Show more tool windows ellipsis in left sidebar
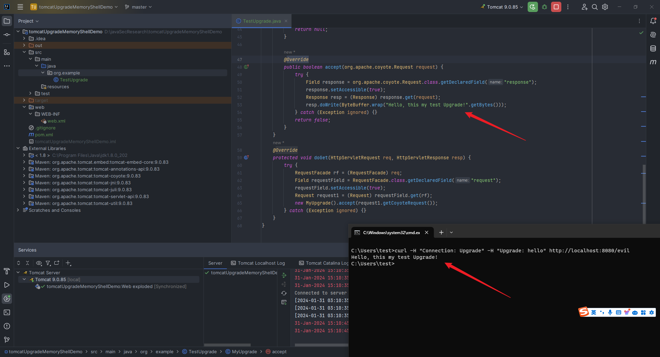 (x=7, y=66)
